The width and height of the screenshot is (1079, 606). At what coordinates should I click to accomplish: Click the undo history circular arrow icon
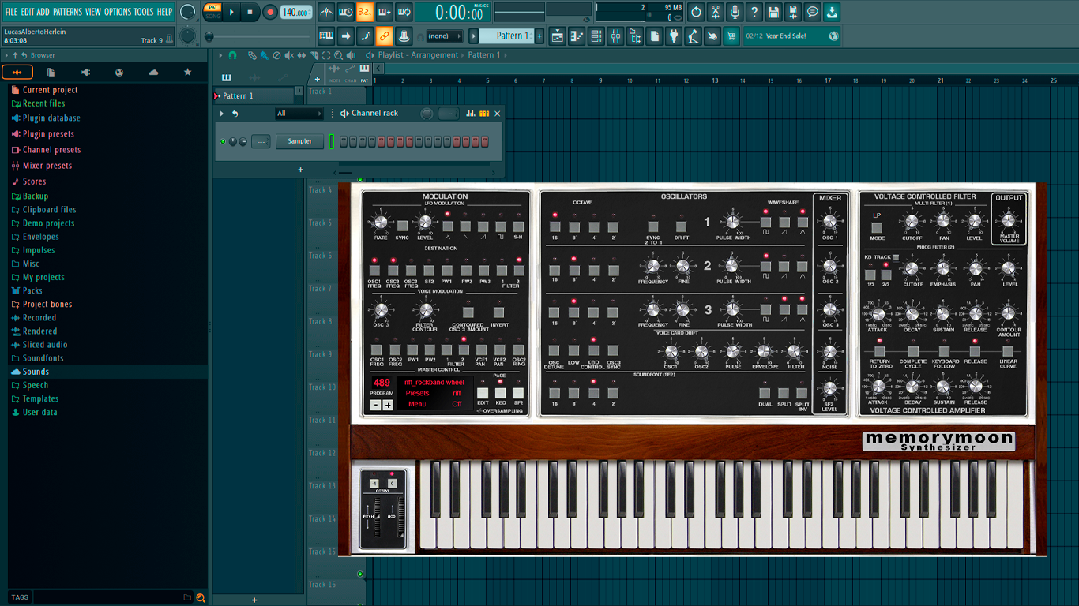click(x=696, y=12)
